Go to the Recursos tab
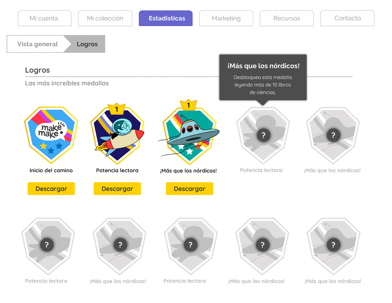Screen dimensions: 392x303 point(287,18)
